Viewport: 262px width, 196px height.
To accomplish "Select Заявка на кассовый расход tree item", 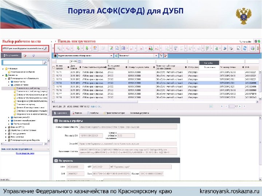I will [x=28, y=88].
